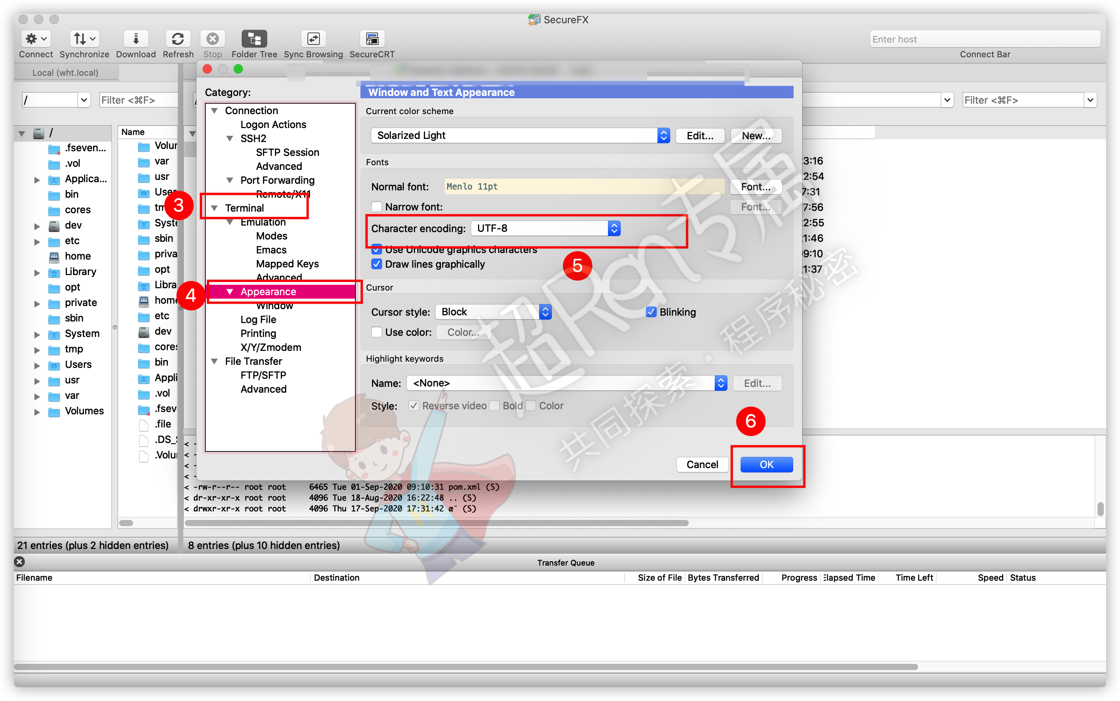This screenshot has width=1120, height=701.
Task: Select the .fseven... folder in local tree
Action: pyautogui.click(x=85, y=147)
